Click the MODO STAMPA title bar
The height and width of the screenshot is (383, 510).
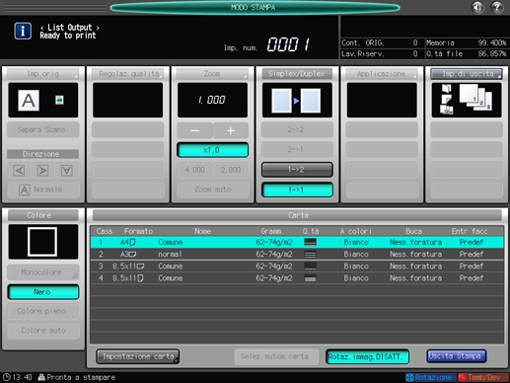coord(255,7)
